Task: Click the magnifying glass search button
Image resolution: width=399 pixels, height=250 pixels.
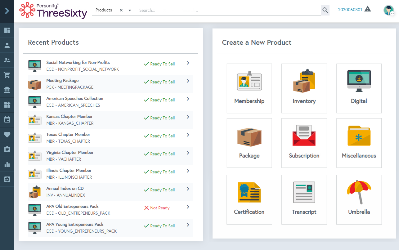Action: coord(325,10)
